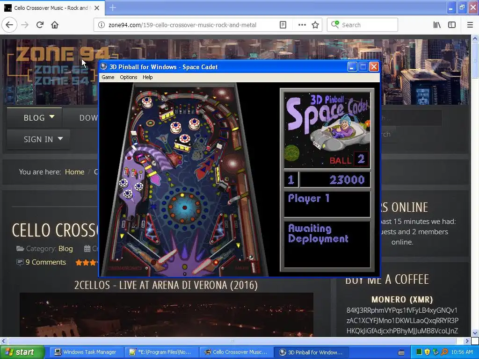The image size is (479, 359).
Task: Open a new tab with plus button
Action: [112, 7]
